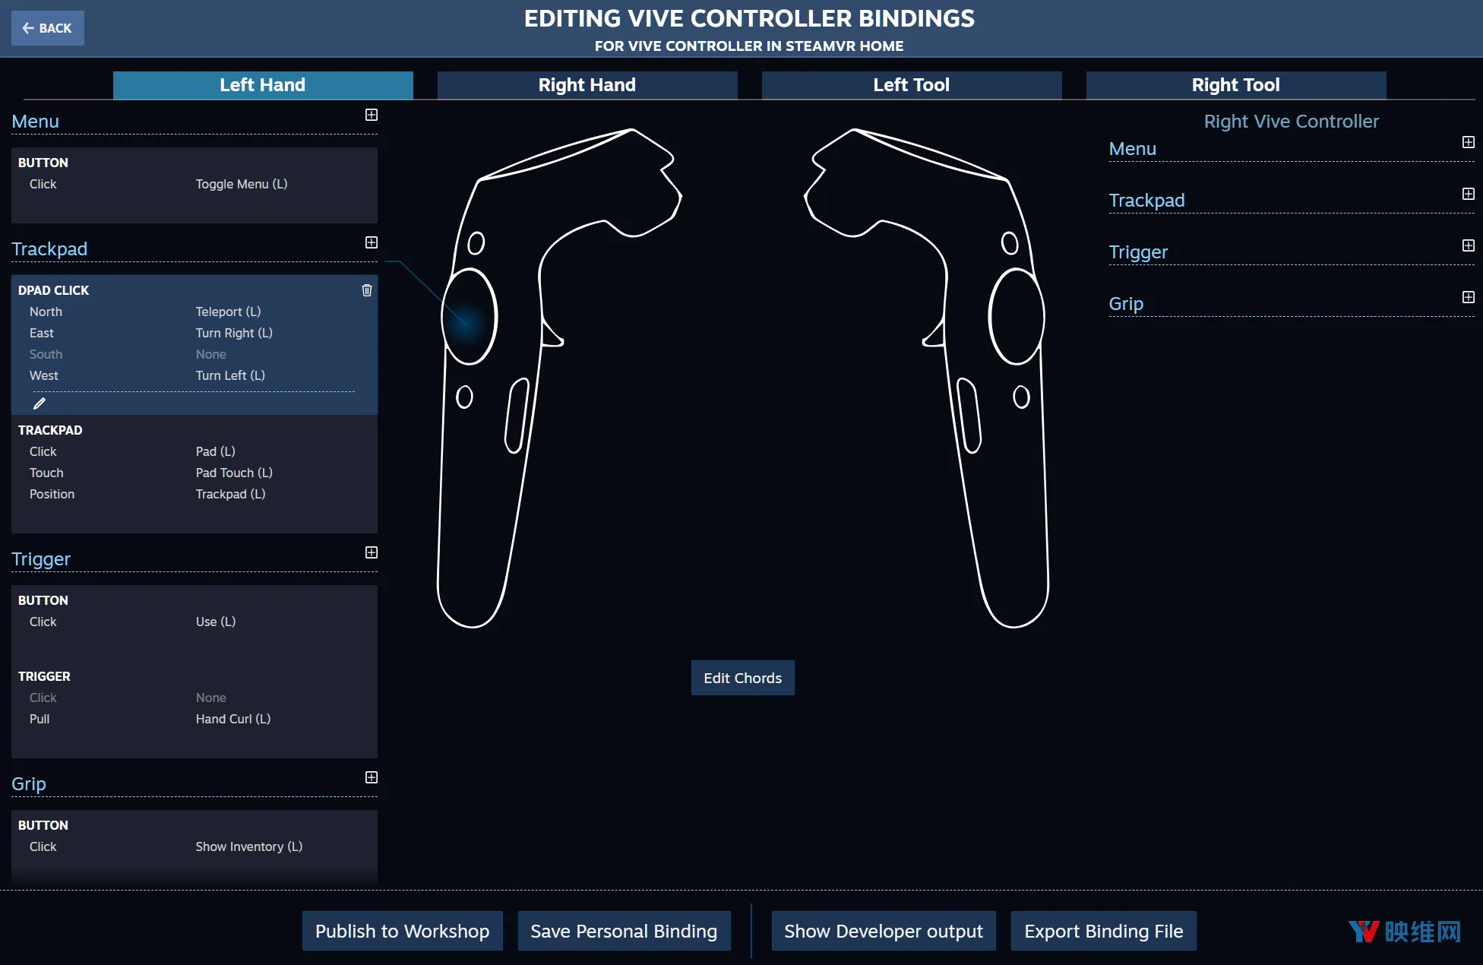Click the TRACKPAD mode header
The width and height of the screenshot is (1483, 965).
click(50, 430)
